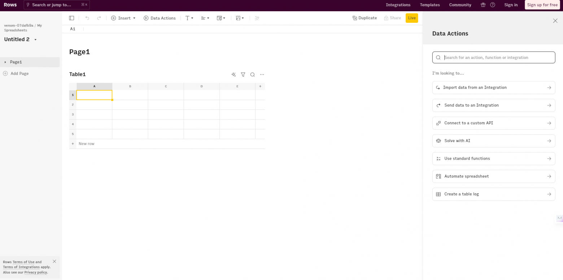The height and width of the screenshot is (280, 563).
Task: Expand the text alignment dropdown
Action: [205, 18]
